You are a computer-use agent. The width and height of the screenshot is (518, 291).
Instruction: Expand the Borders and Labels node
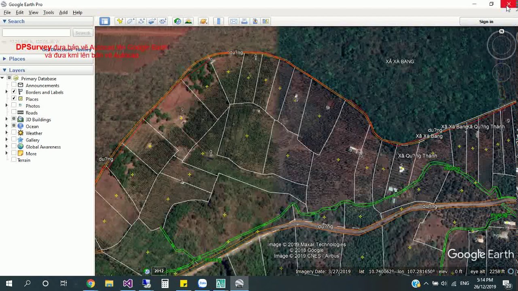coord(6,92)
